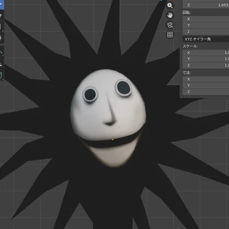
Task: Edit the 回転 Y rotation field
Action: tap(206, 25)
